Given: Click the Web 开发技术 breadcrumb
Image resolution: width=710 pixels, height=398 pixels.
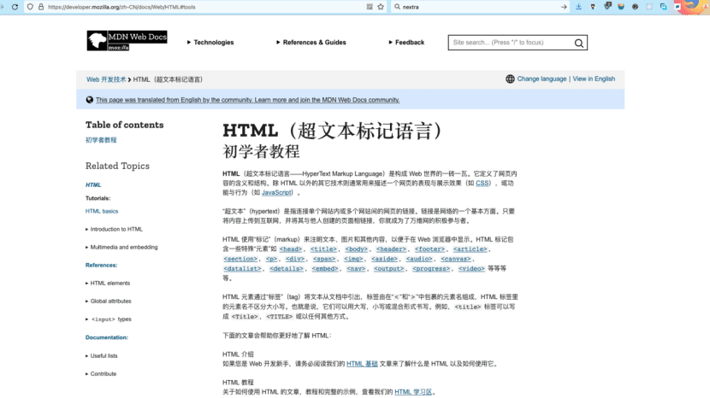Looking at the screenshot, I should pyautogui.click(x=107, y=79).
